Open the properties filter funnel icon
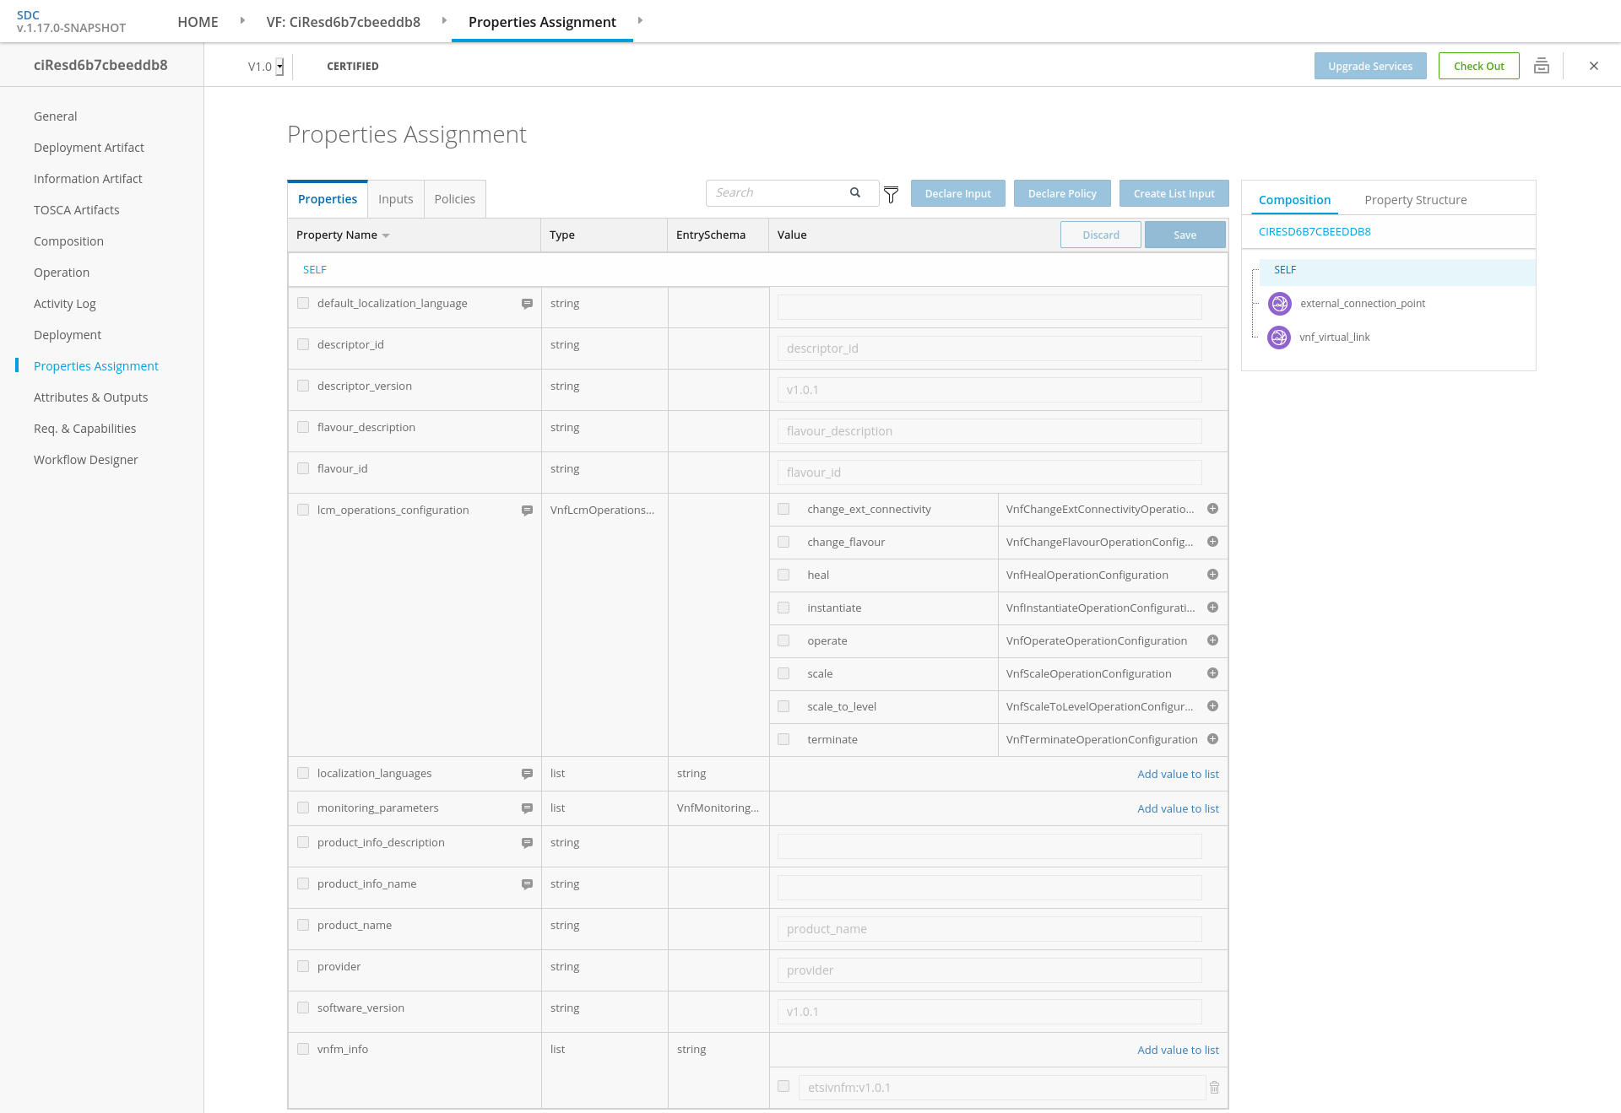Image resolution: width=1621 pixels, height=1113 pixels. click(x=891, y=194)
